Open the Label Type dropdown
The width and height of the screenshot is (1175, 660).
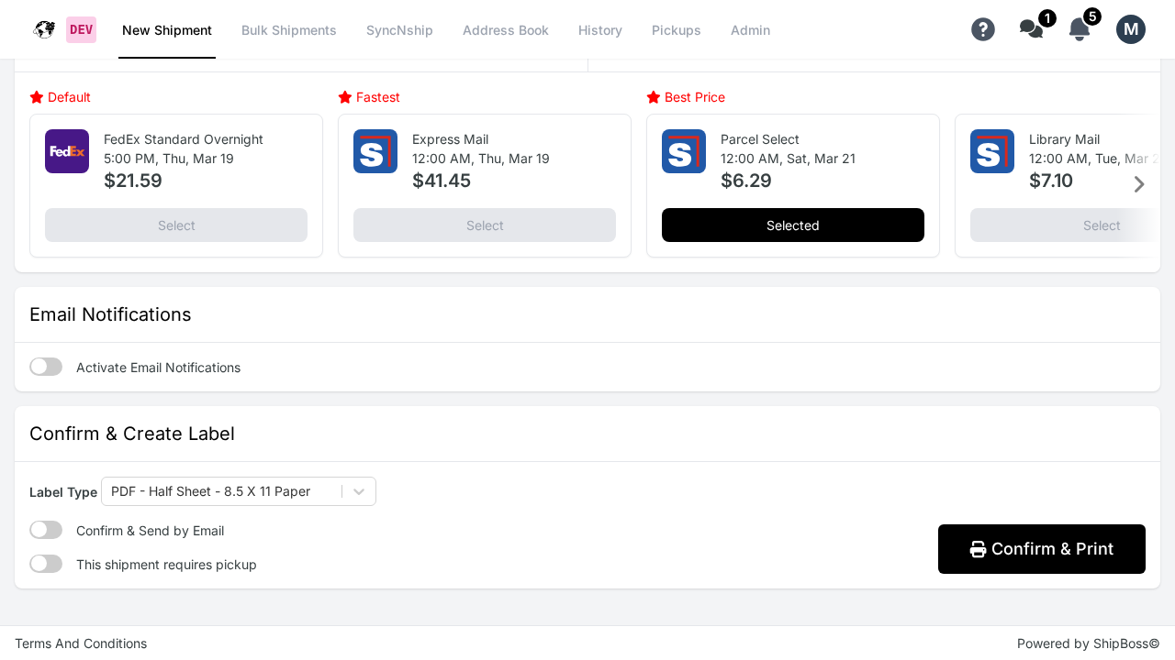coord(238,490)
